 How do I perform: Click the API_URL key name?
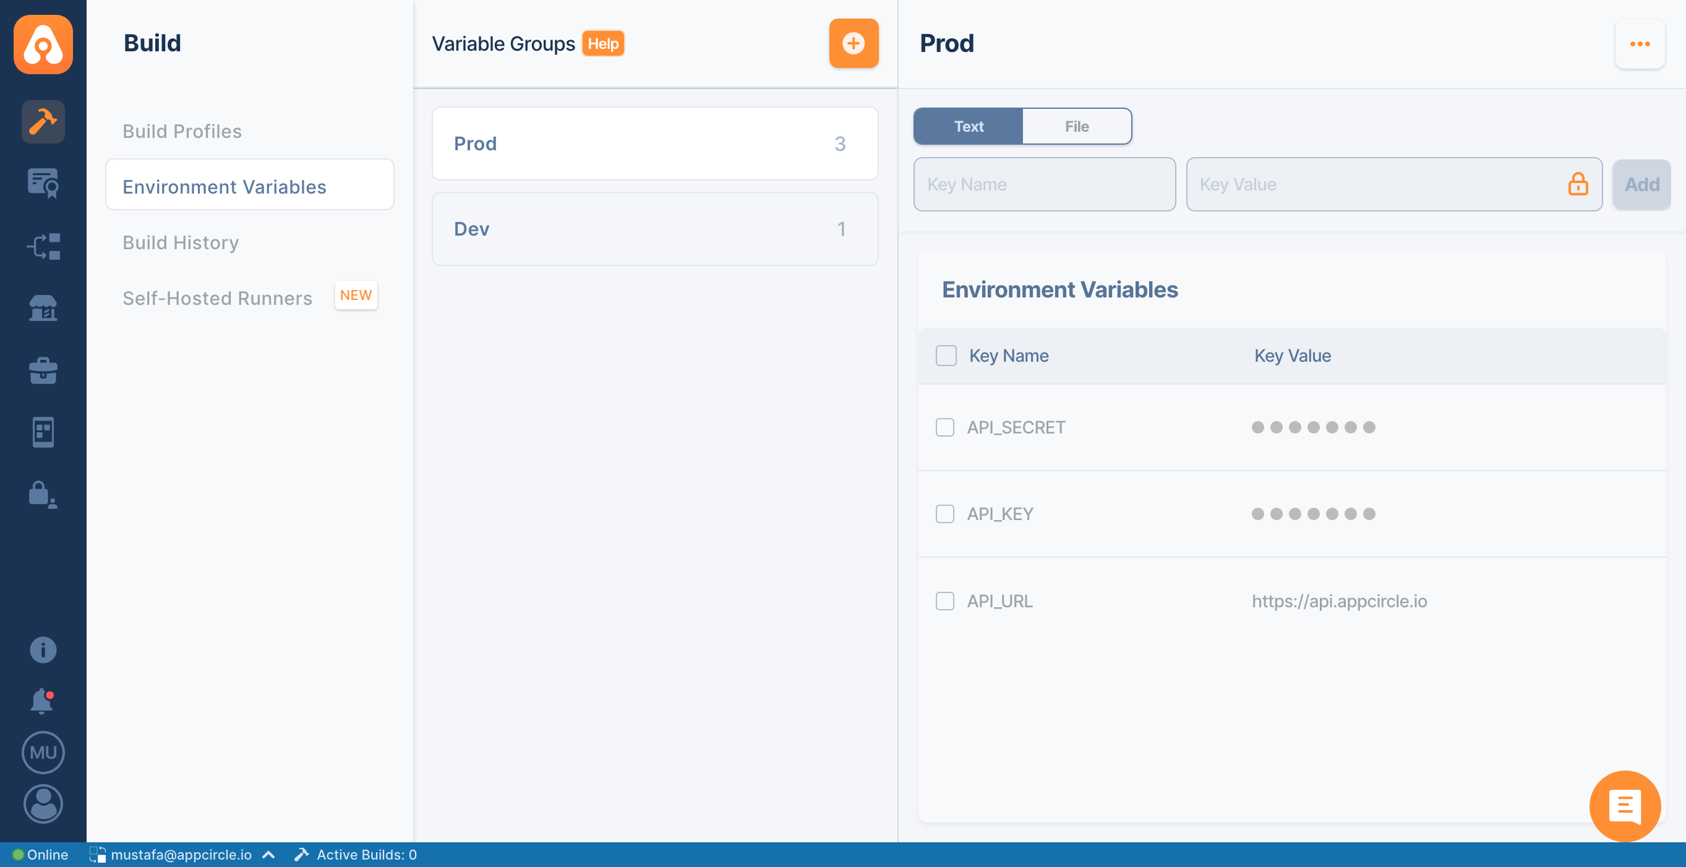point(999,600)
